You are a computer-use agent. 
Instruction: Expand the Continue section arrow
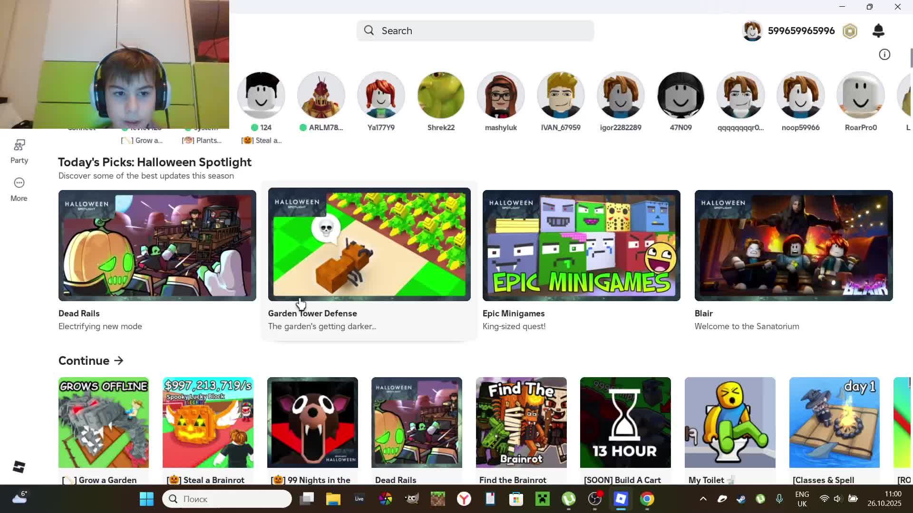119,361
